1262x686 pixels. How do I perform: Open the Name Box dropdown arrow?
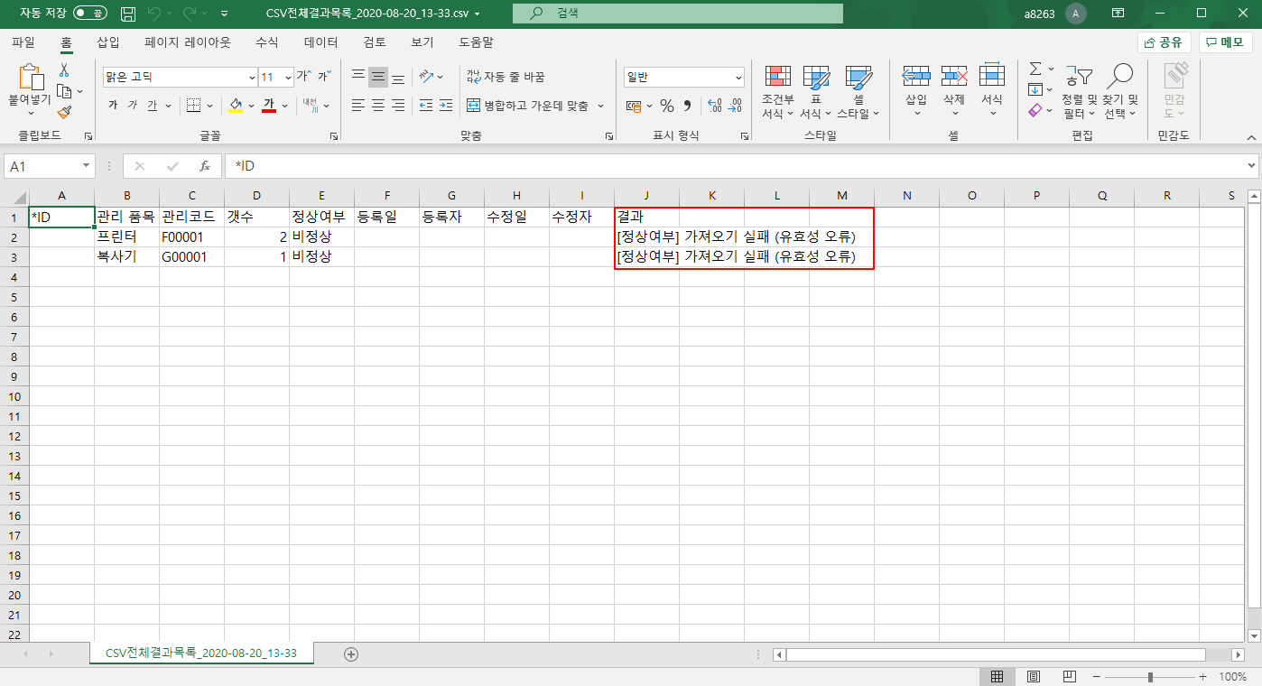[87, 166]
